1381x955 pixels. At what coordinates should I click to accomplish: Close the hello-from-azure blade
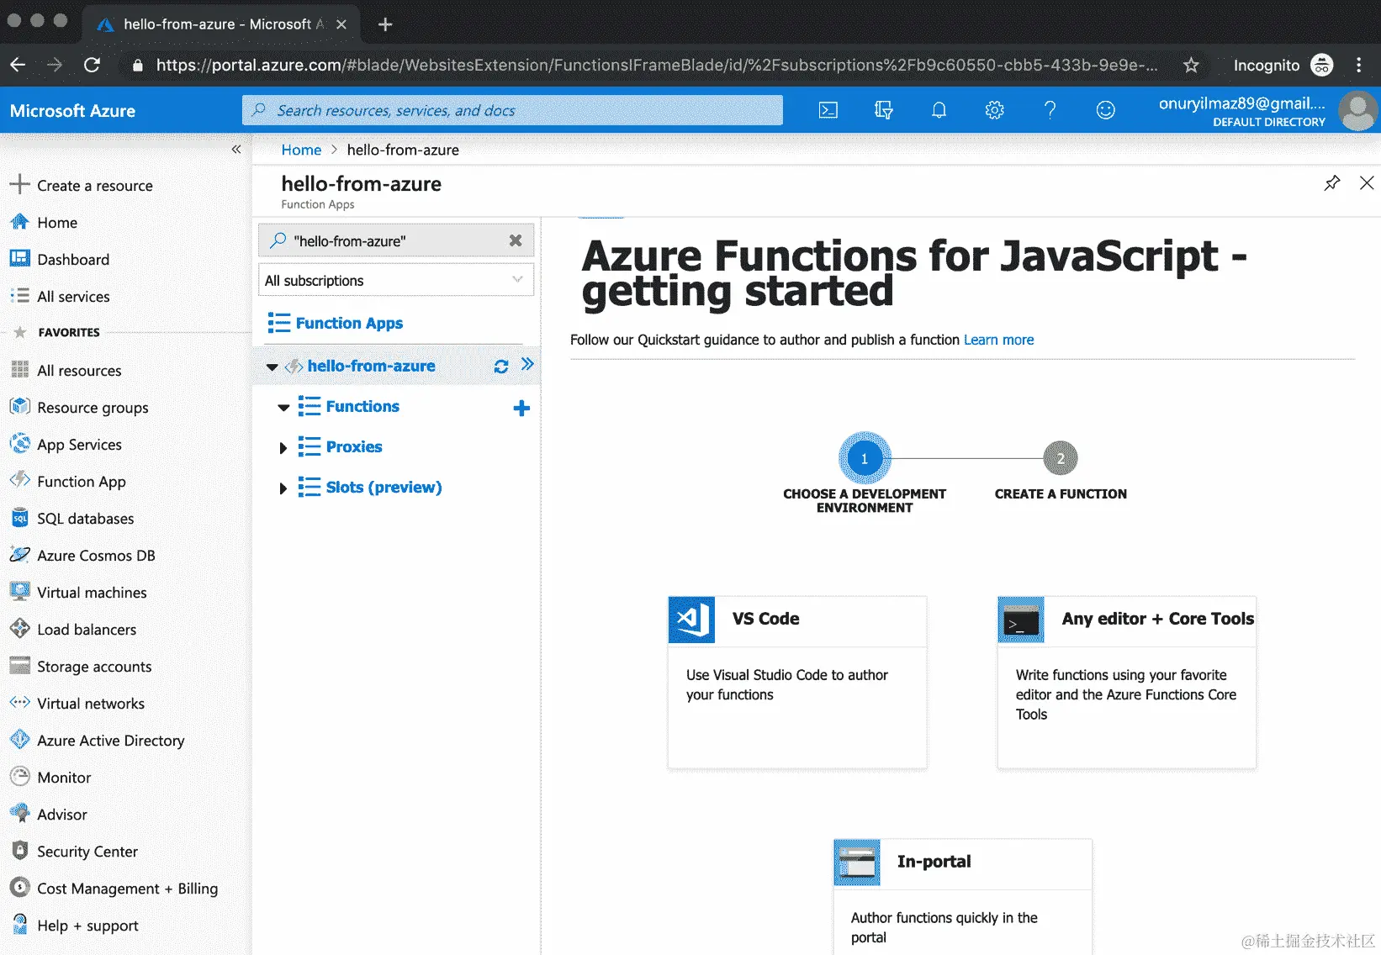[x=1367, y=183]
